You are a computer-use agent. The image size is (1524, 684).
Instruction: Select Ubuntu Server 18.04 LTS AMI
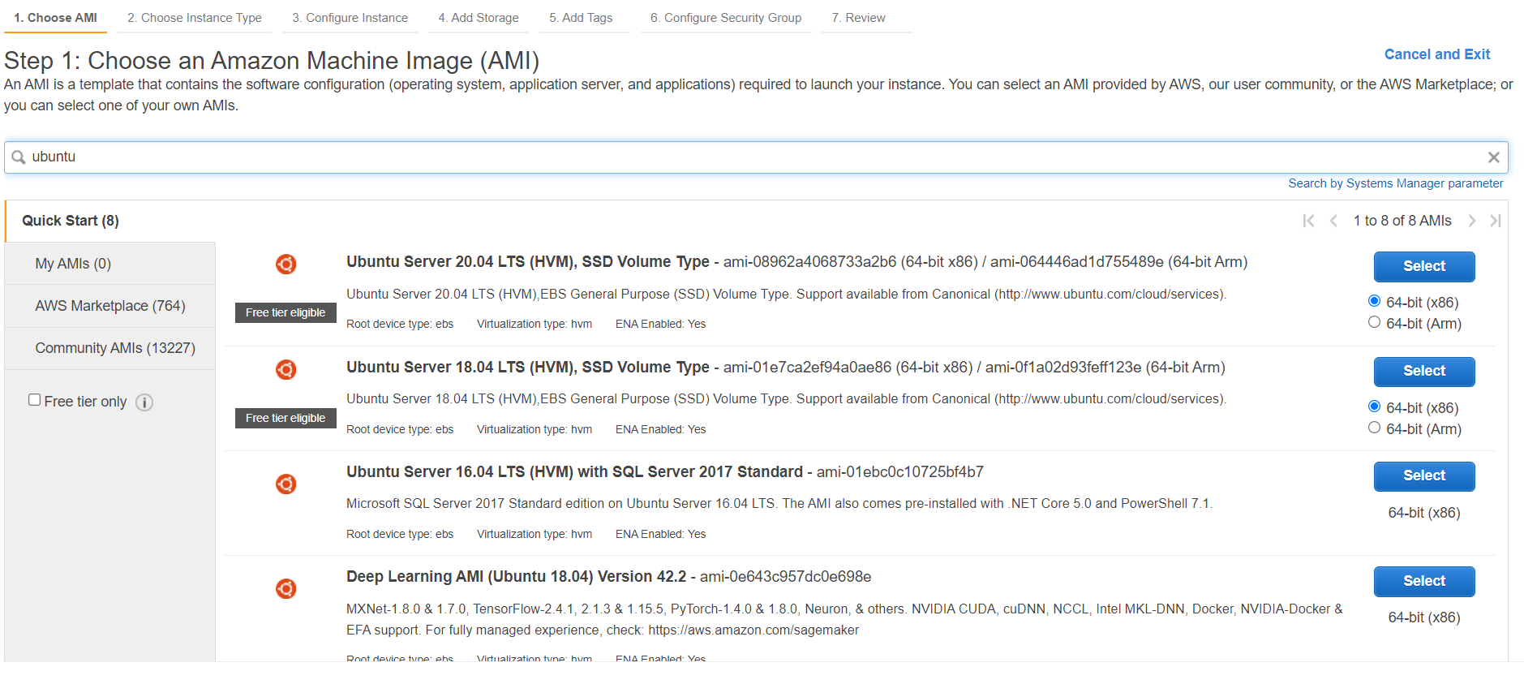(1424, 371)
